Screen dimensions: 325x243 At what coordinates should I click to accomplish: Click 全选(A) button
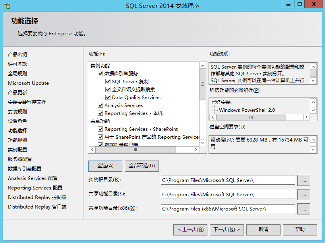[105, 166]
